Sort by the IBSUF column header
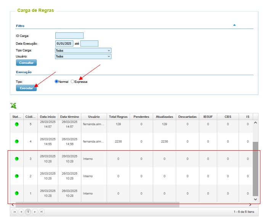This screenshot has height=220, width=271. (x=208, y=117)
